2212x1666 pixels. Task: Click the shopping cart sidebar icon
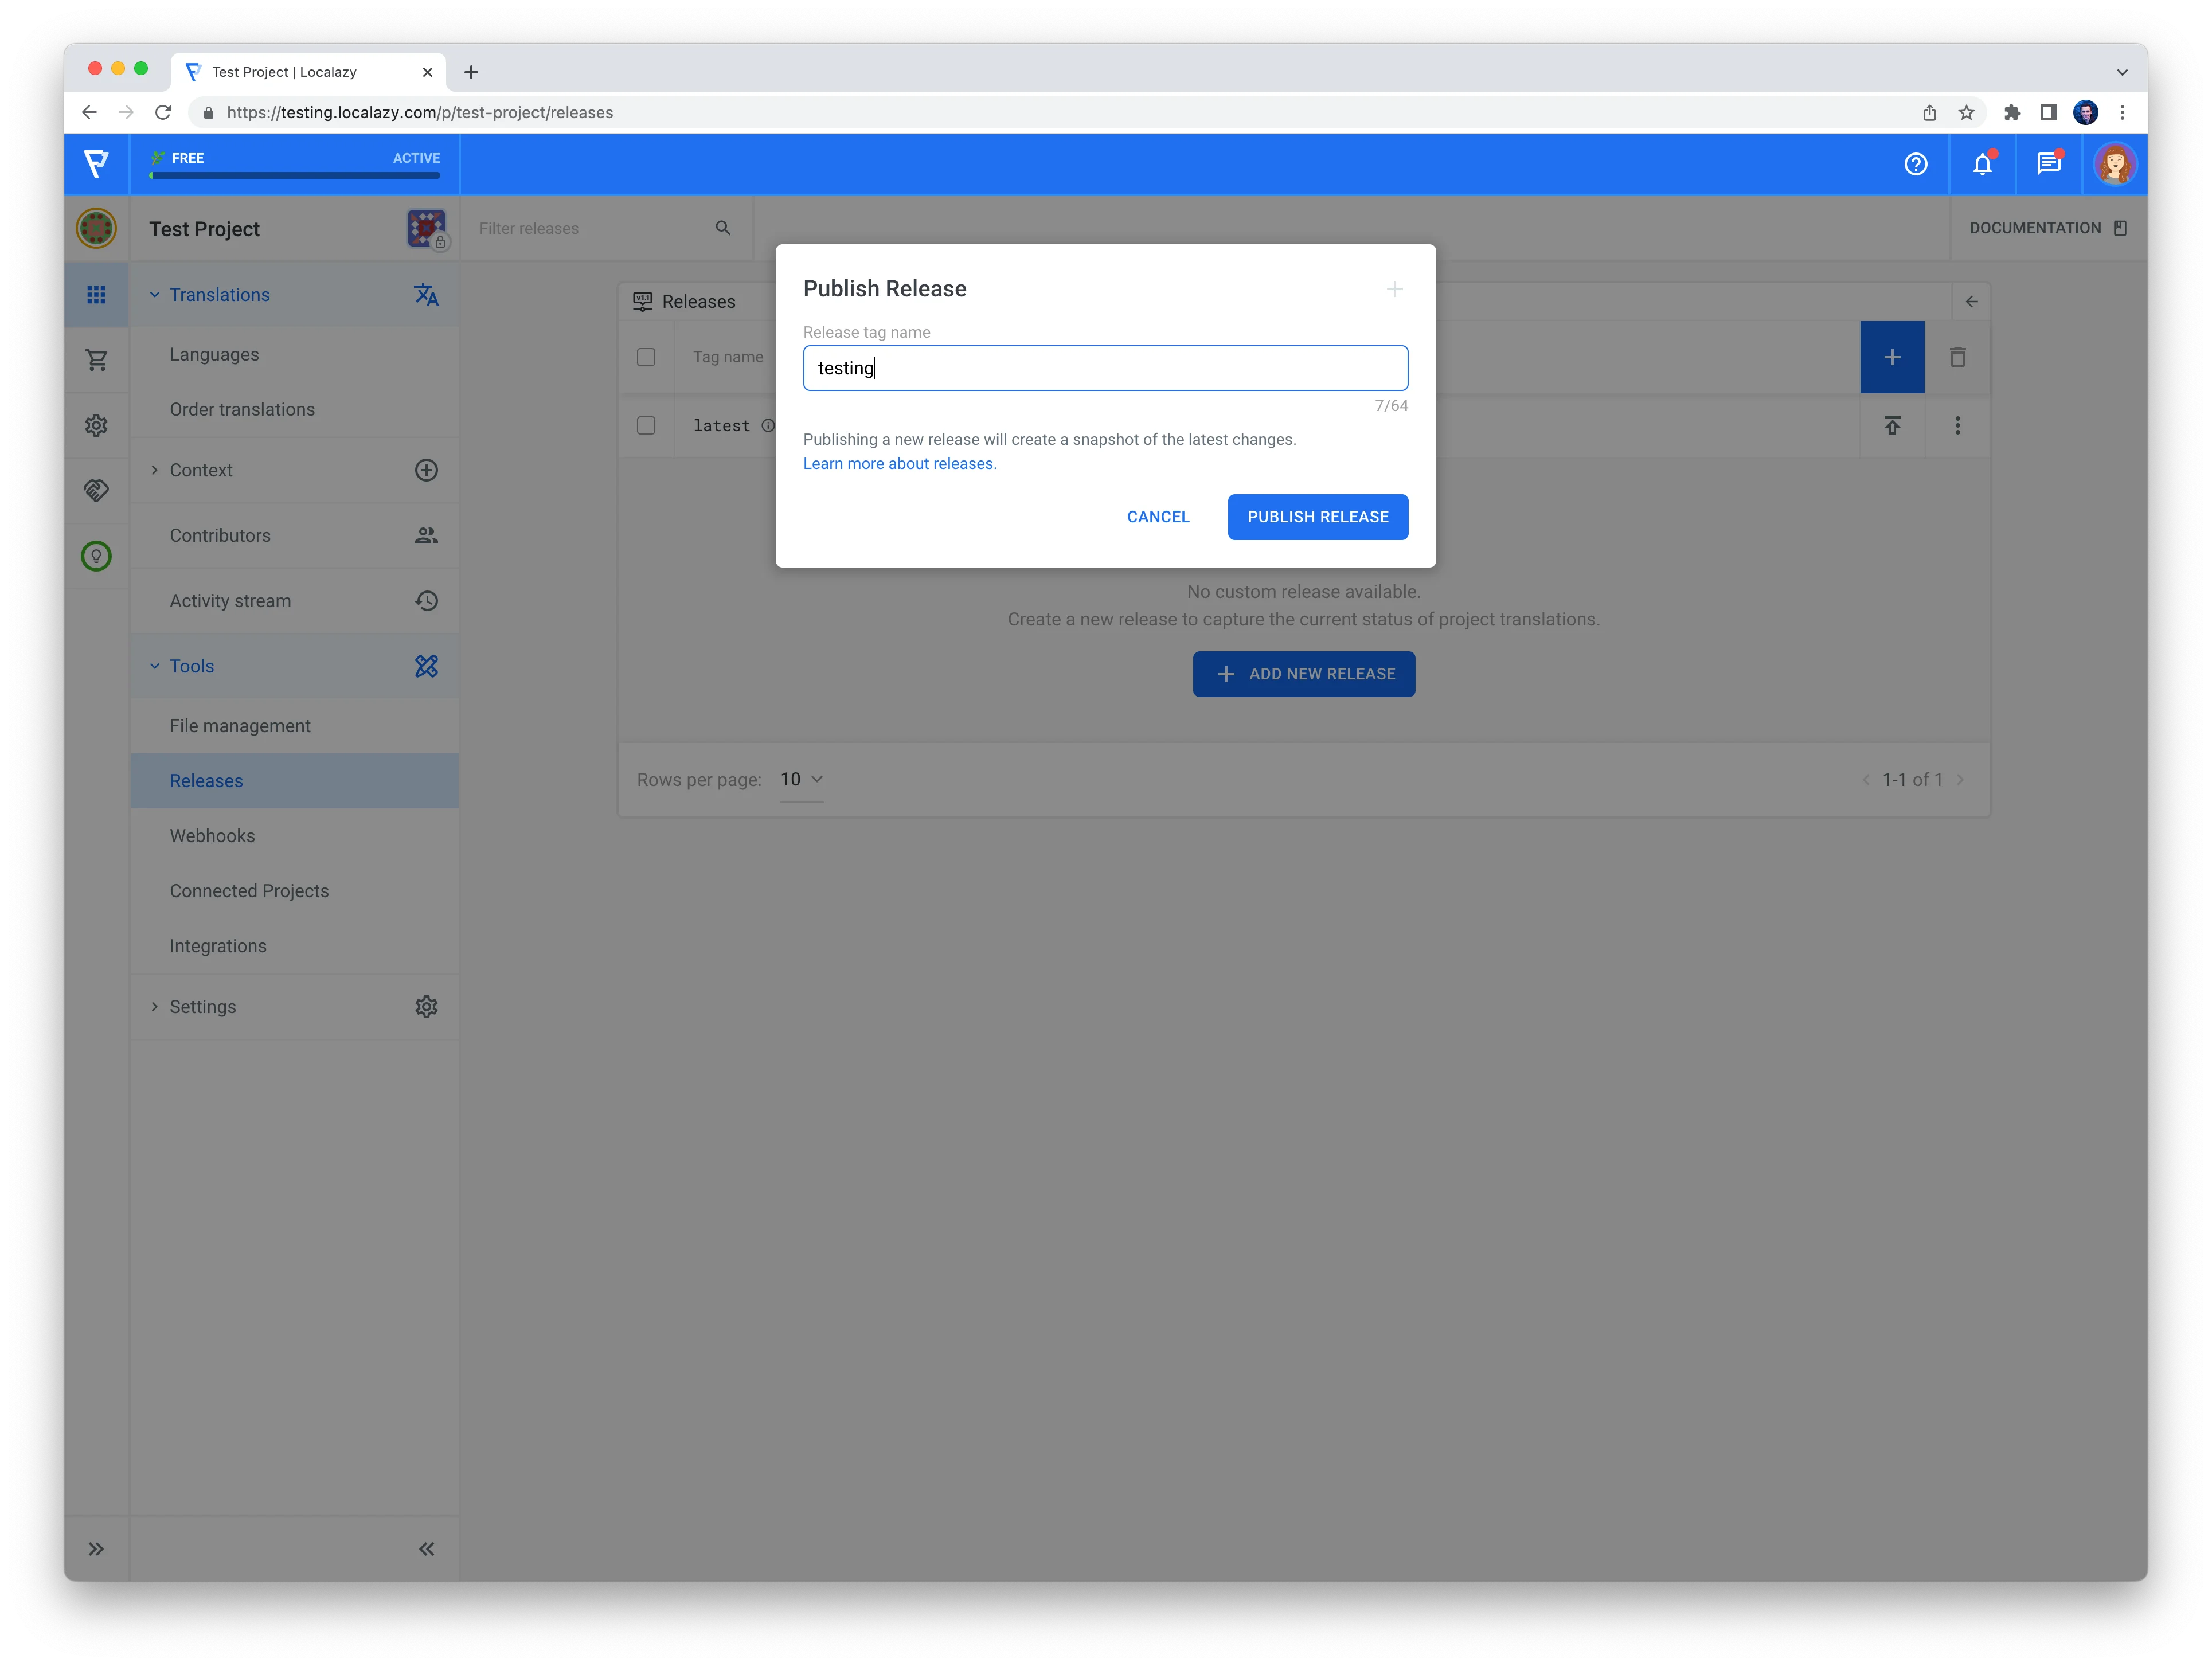click(x=96, y=360)
